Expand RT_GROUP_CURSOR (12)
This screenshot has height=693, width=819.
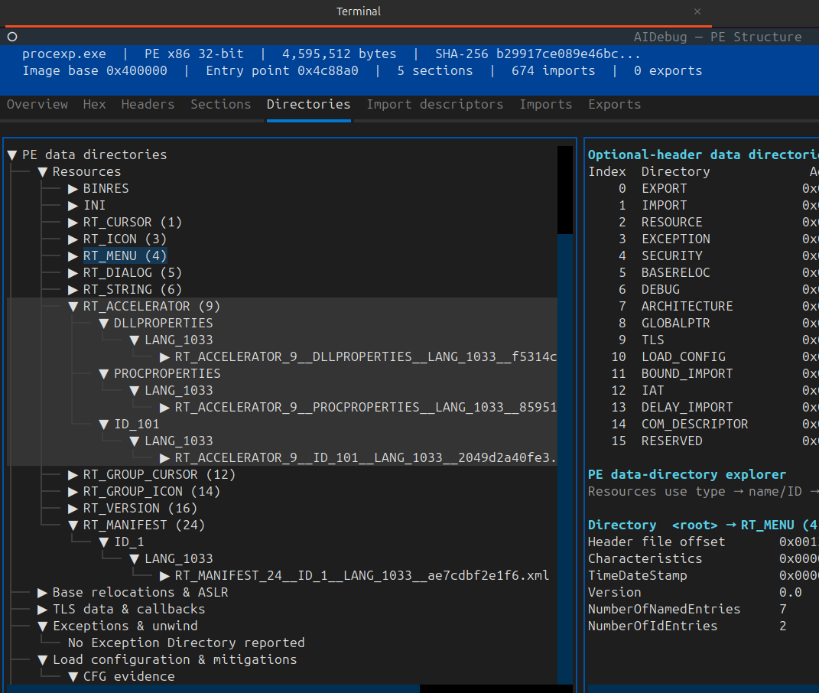73,475
